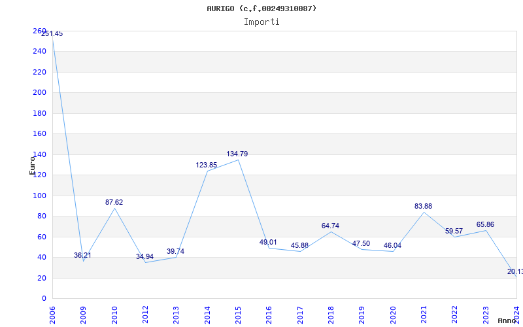Select the 260 y-axis tick label
This screenshot has height=327, width=523.
pyautogui.click(x=39, y=31)
